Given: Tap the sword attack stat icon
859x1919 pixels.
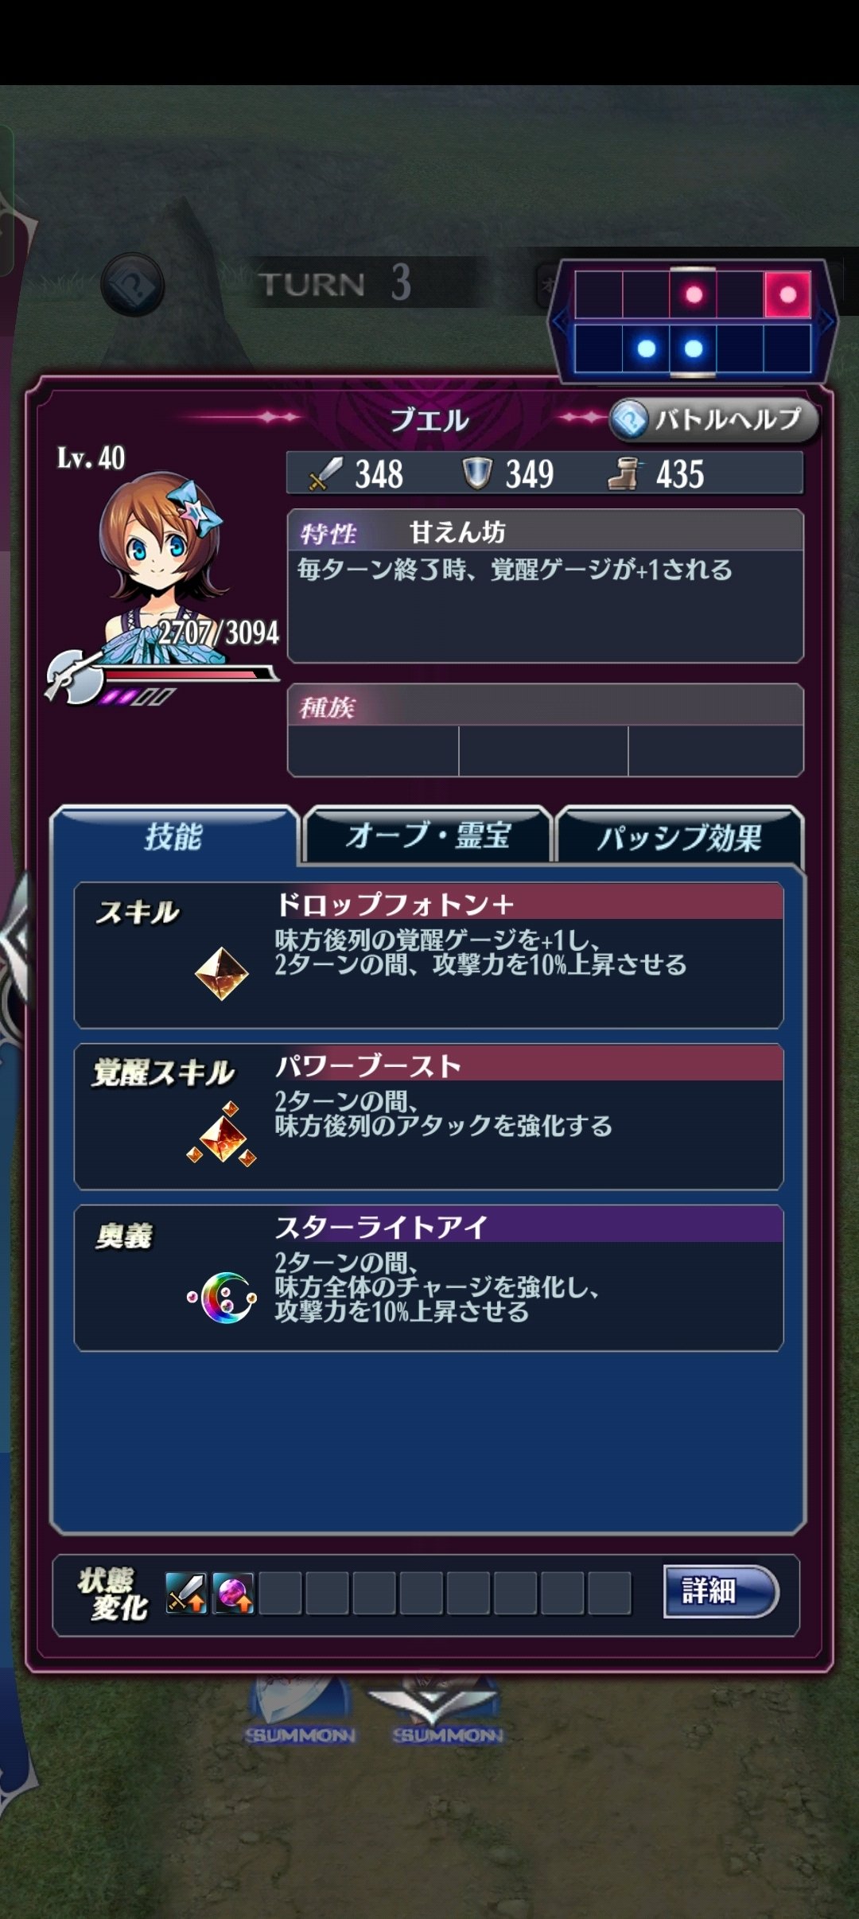Looking at the screenshot, I should click(325, 474).
